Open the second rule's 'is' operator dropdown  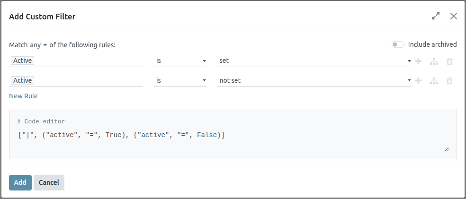pos(181,81)
